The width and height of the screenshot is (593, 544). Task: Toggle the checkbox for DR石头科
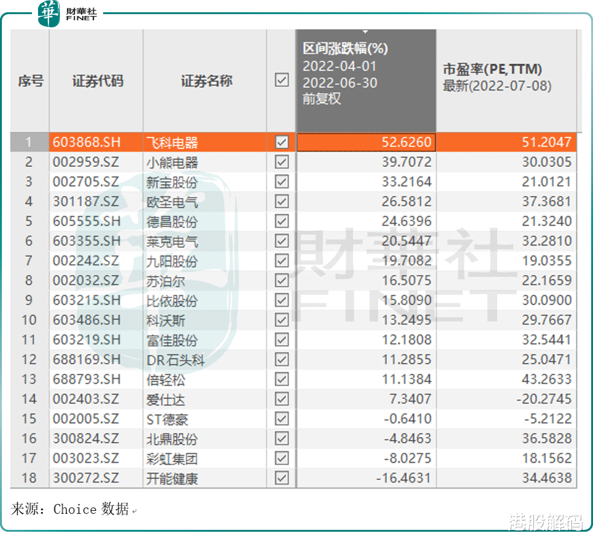point(281,359)
